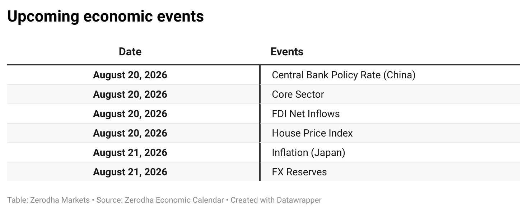527x212 pixels.
Task: Click the date for Central Bank Policy Rate
Action: (130, 75)
